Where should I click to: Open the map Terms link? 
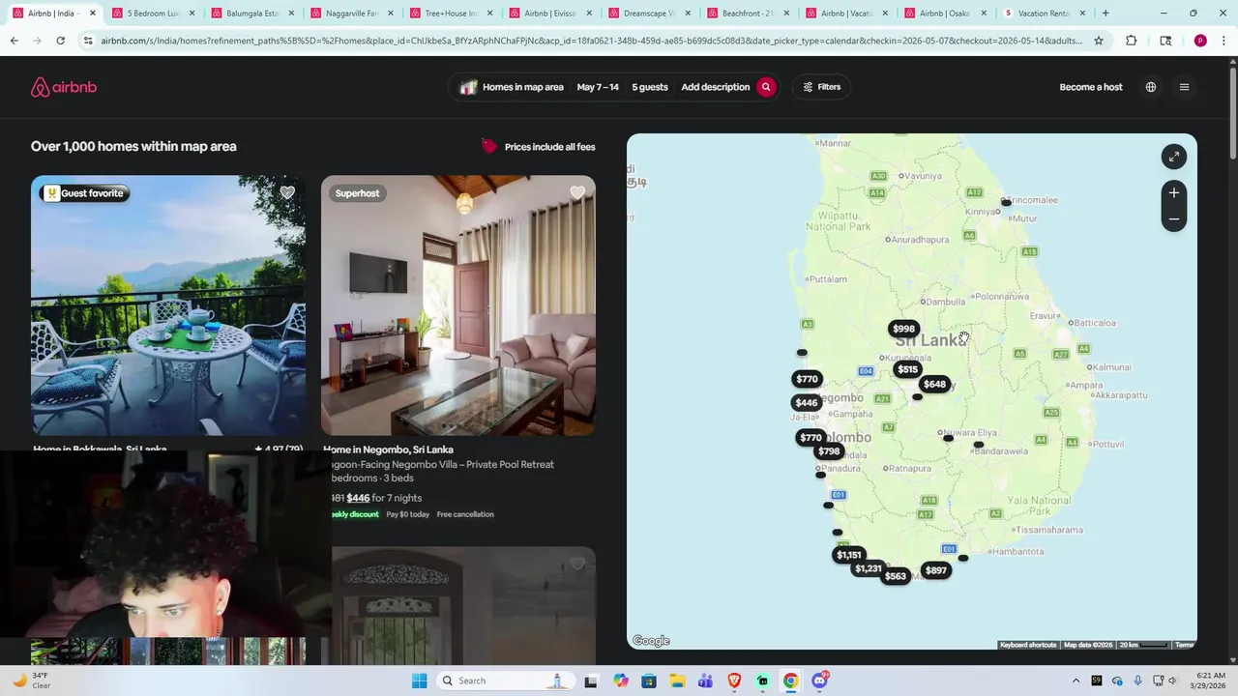pyautogui.click(x=1184, y=645)
